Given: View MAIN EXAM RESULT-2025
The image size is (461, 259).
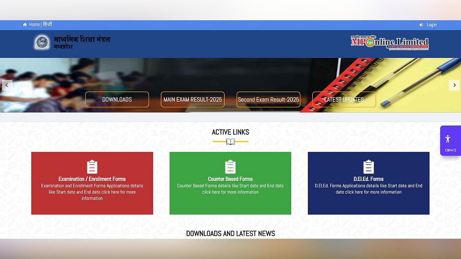Looking at the screenshot, I should coord(192,99).
